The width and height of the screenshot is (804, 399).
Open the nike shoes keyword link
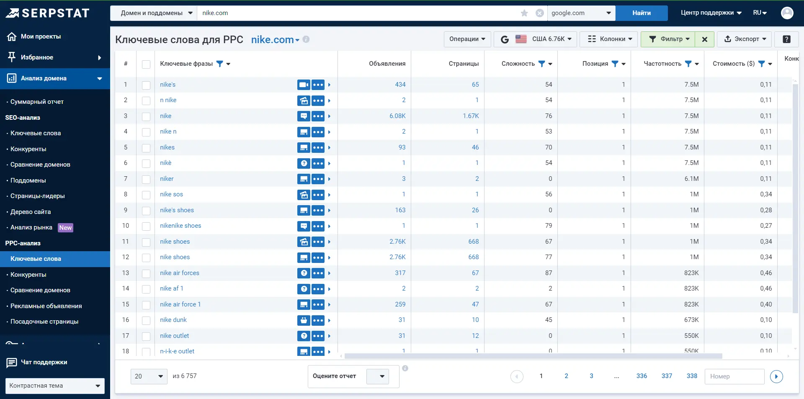[x=175, y=242]
